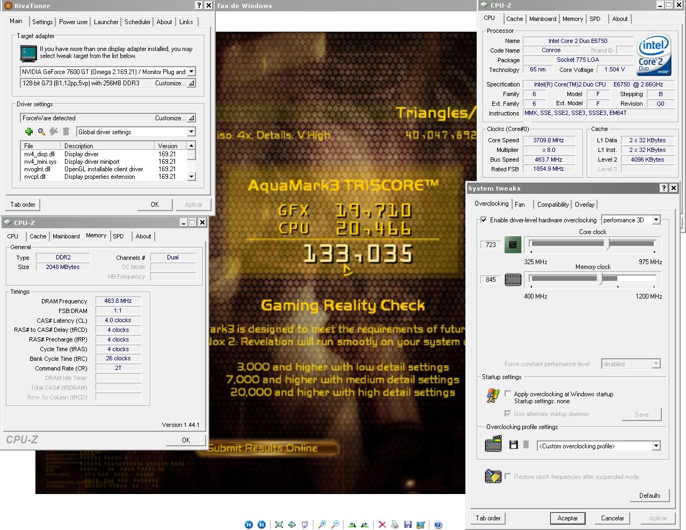Open RivaTuner Power user tab

74,22
